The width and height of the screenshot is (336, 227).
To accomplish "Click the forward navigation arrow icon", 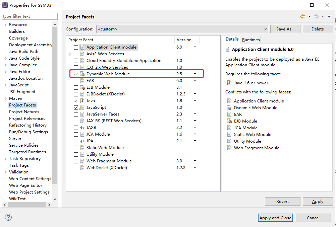I will pyautogui.click(x=316, y=16).
